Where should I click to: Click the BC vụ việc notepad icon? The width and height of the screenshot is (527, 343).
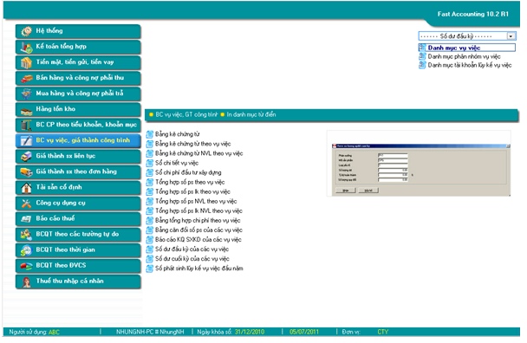click(26, 141)
